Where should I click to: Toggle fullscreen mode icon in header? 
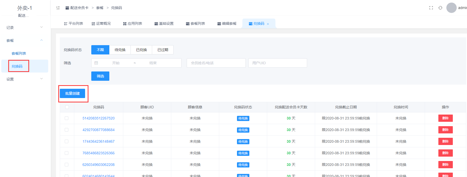pos(431,8)
